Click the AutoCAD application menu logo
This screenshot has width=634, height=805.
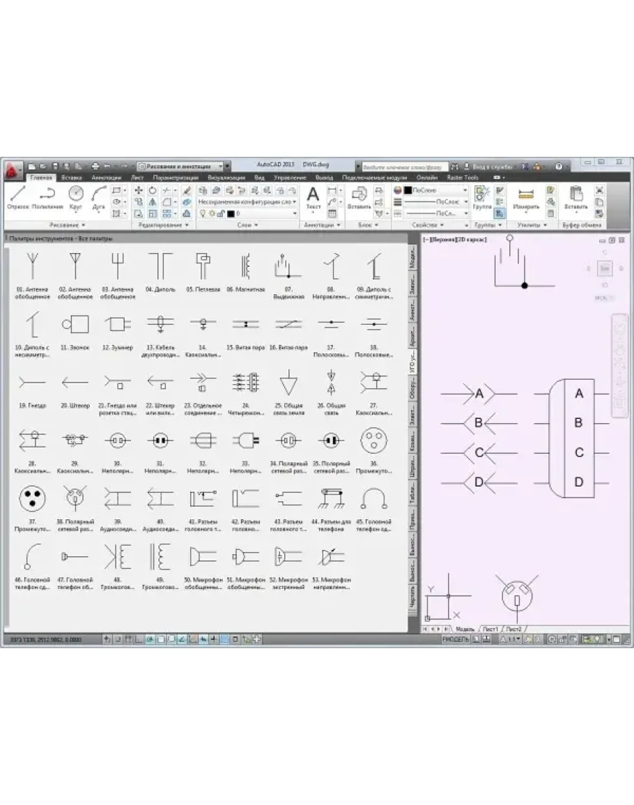pyautogui.click(x=13, y=168)
